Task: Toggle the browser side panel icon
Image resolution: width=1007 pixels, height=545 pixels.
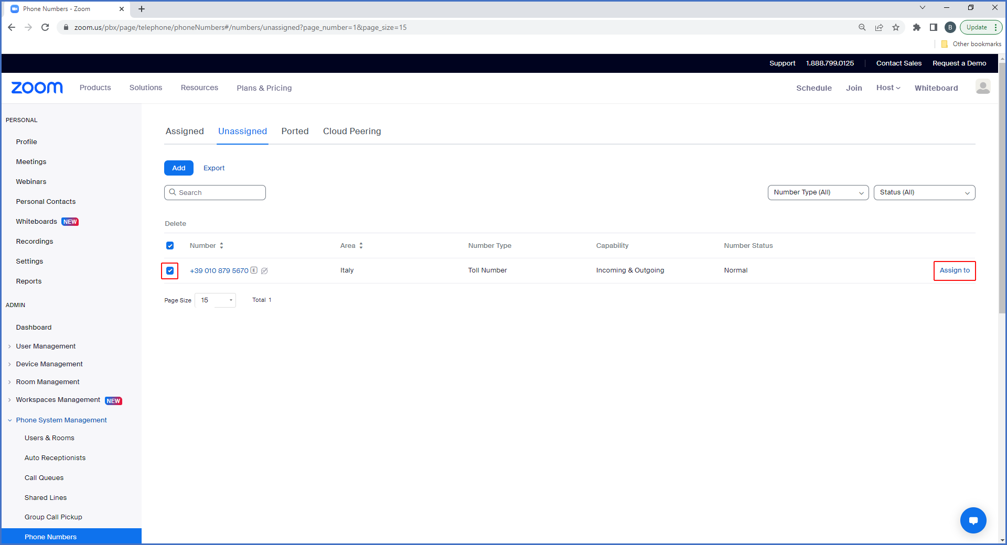Action: (x=934, y=27)
